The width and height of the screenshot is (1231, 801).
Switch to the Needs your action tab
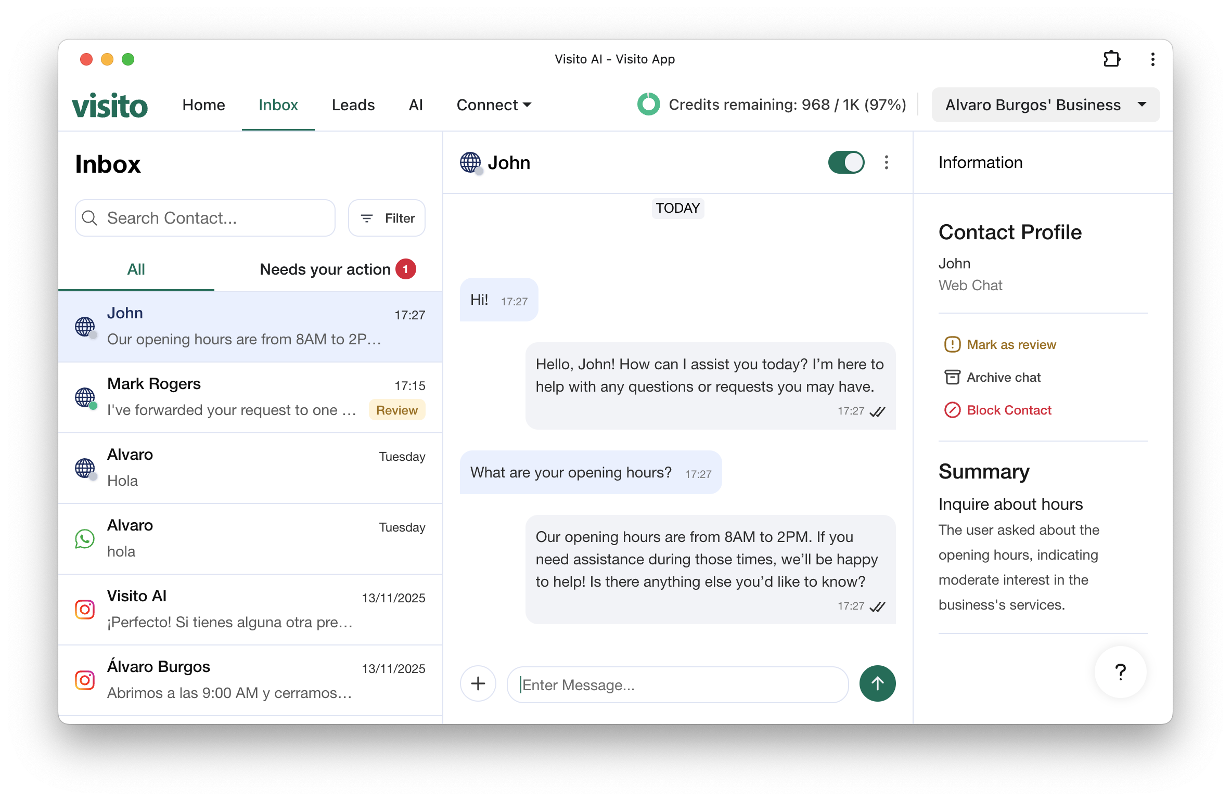tap(337, 269)
